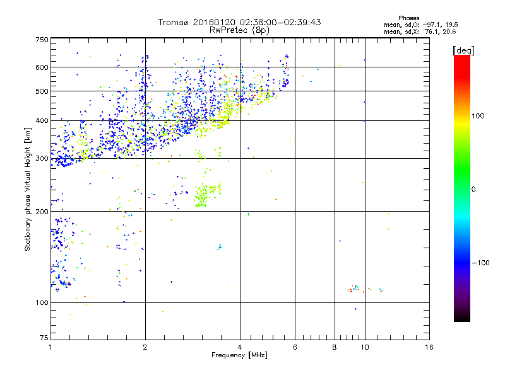Click the colorbar tick label "-100"
This screenshot has height=378, width=505.
[481, 263]
